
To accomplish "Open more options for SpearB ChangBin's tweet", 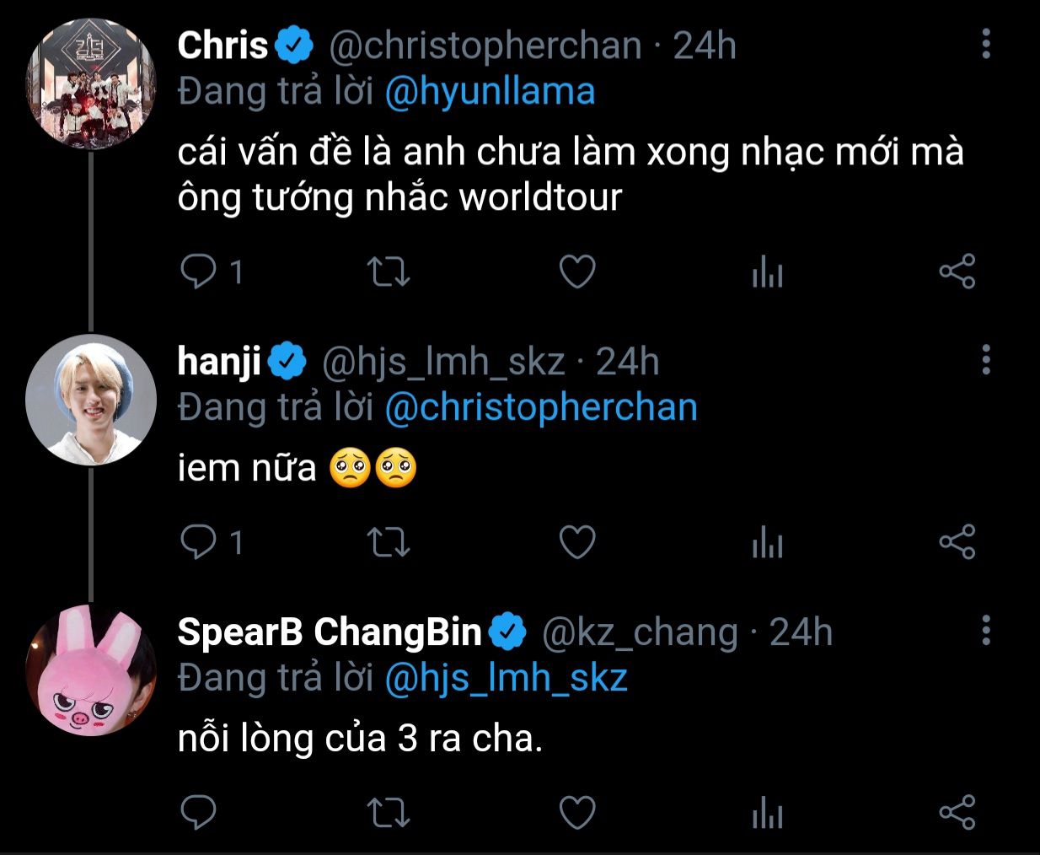I will [x=986, y=631].
